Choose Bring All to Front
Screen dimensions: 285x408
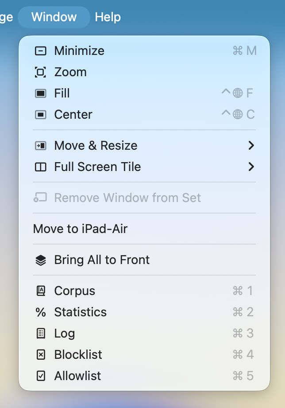pyautogui.click(x=101, y=260)
